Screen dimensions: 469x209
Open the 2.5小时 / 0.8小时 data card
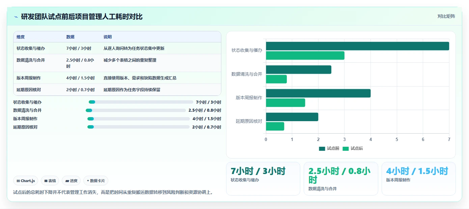coord(341,179)
